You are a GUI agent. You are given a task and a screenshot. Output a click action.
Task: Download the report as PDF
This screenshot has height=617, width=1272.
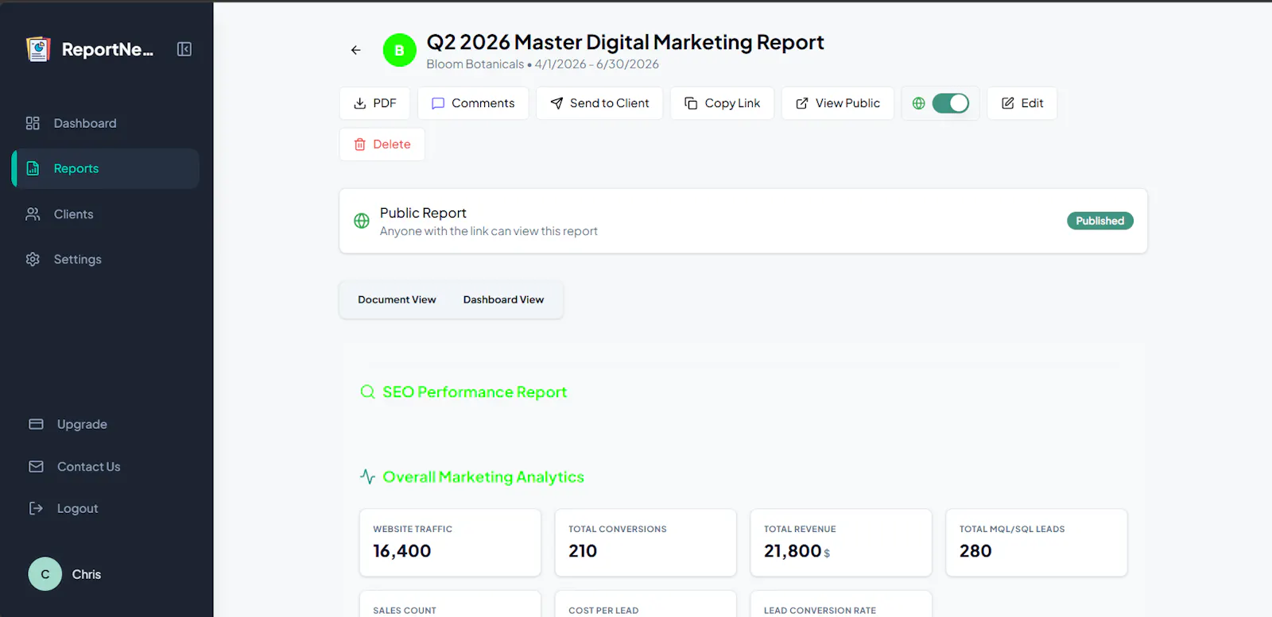[x=374, y=103]
